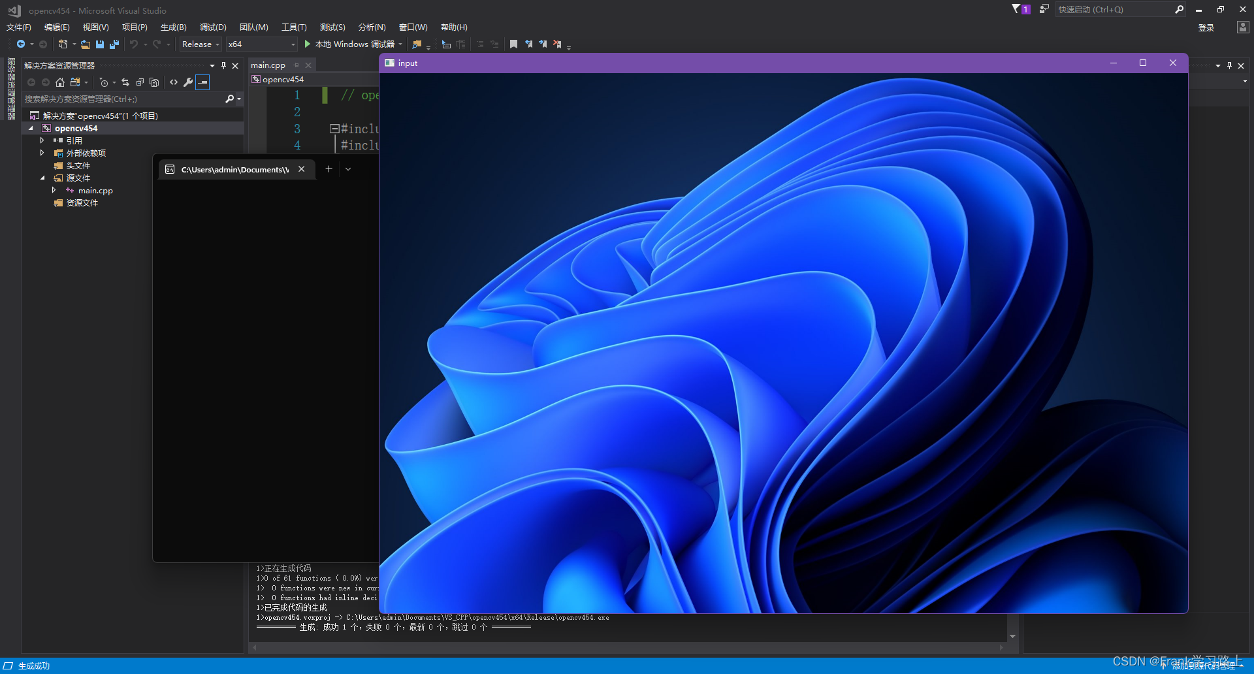Click the Navigate Backward arrow in main toolbar
The height and width of the screenshot is (674, 1254).
pyautogui.click(x=21, y=44)
